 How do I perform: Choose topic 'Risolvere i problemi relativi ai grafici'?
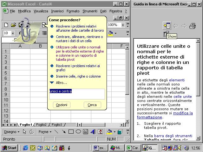pos(75,68)
